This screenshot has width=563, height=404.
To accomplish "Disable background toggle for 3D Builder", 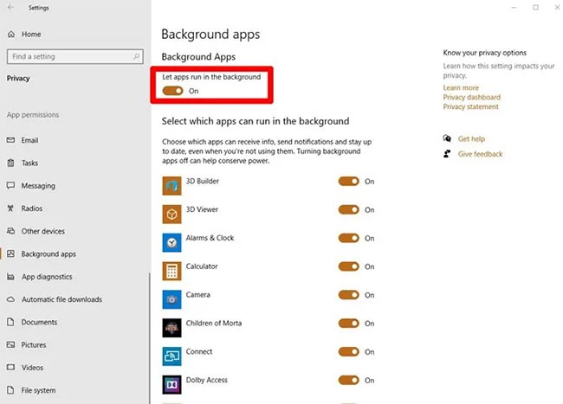I will (348, 182).
